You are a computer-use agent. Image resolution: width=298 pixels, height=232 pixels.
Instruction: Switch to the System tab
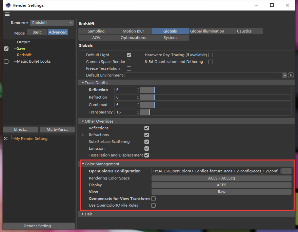pos(170,38)
